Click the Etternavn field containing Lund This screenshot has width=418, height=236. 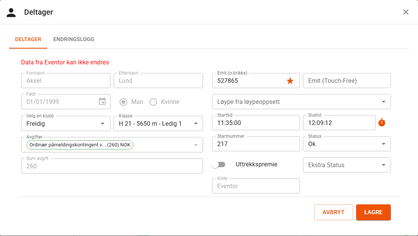pyautogui.click(x=158, y=81)
